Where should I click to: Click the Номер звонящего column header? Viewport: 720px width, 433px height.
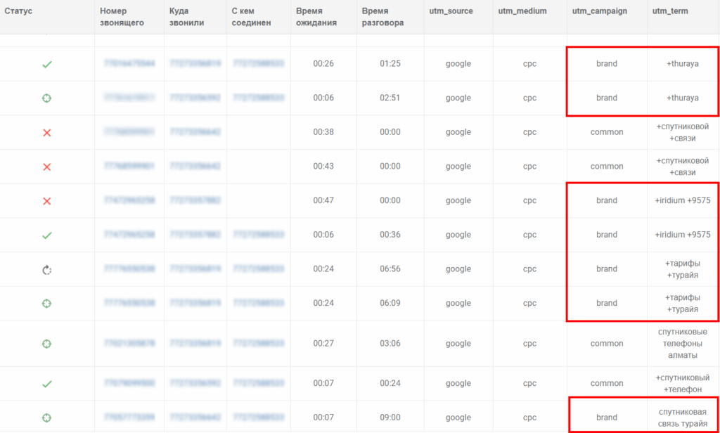pyautogui.click(x=122, y=17)
